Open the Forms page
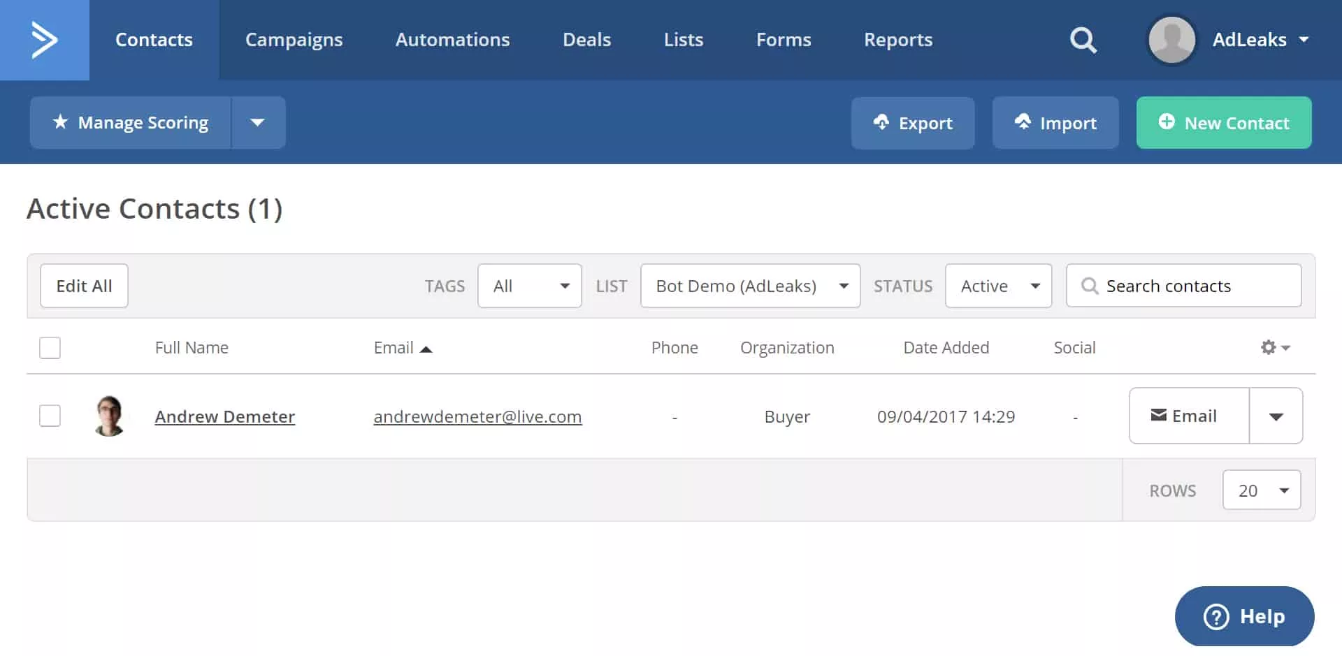The height and width of the screenshot is (656, 1342). coord(784,40)
